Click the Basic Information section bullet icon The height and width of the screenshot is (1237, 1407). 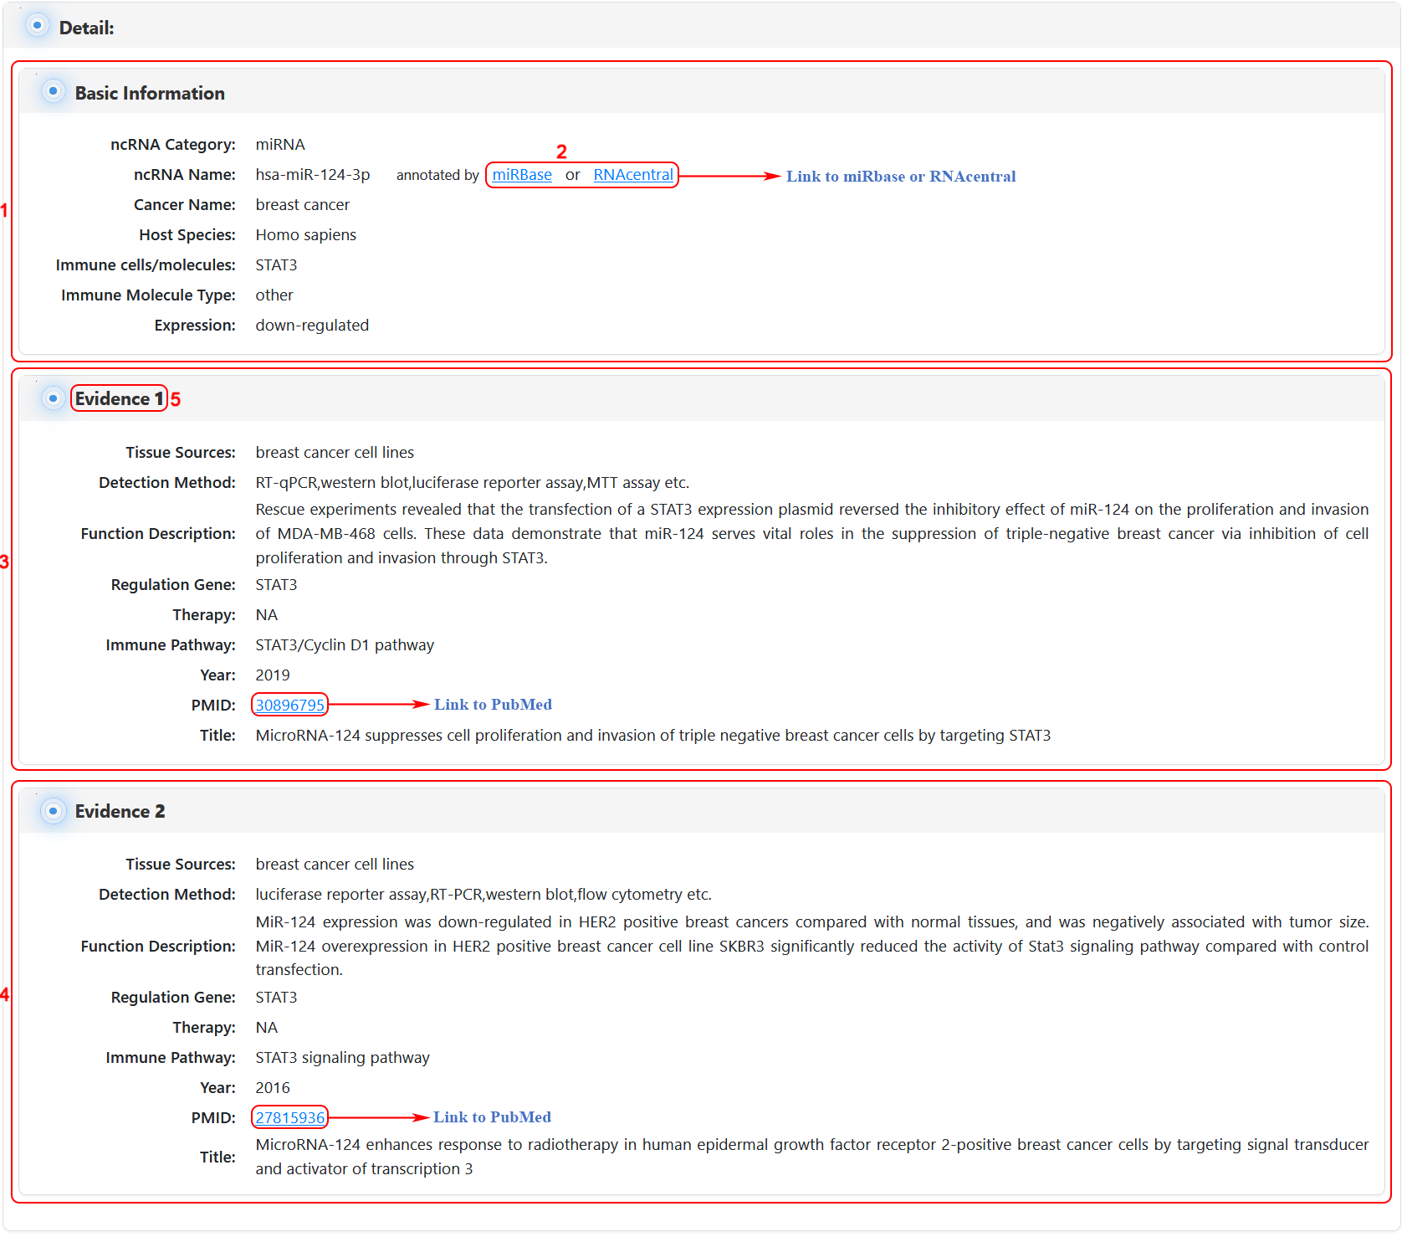(53, 91)
